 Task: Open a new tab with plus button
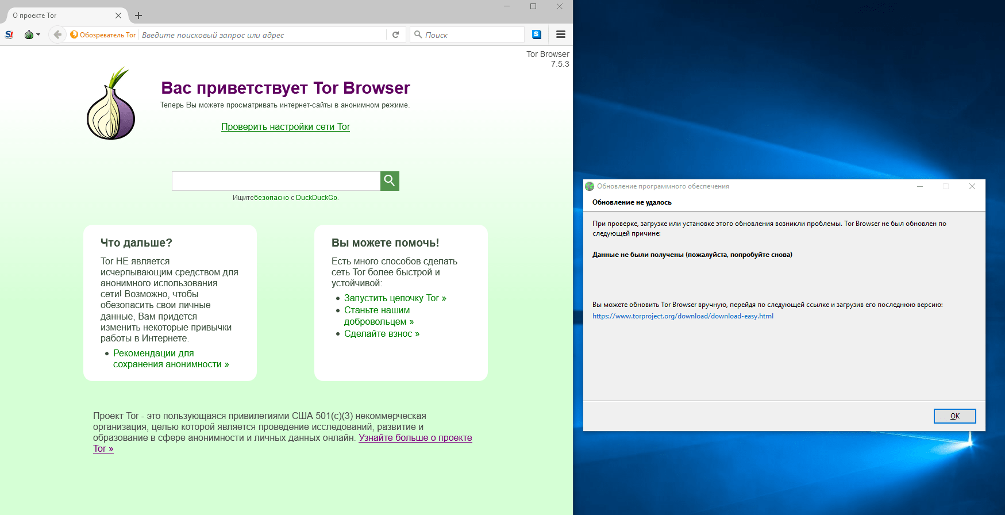tap(138, 16)
